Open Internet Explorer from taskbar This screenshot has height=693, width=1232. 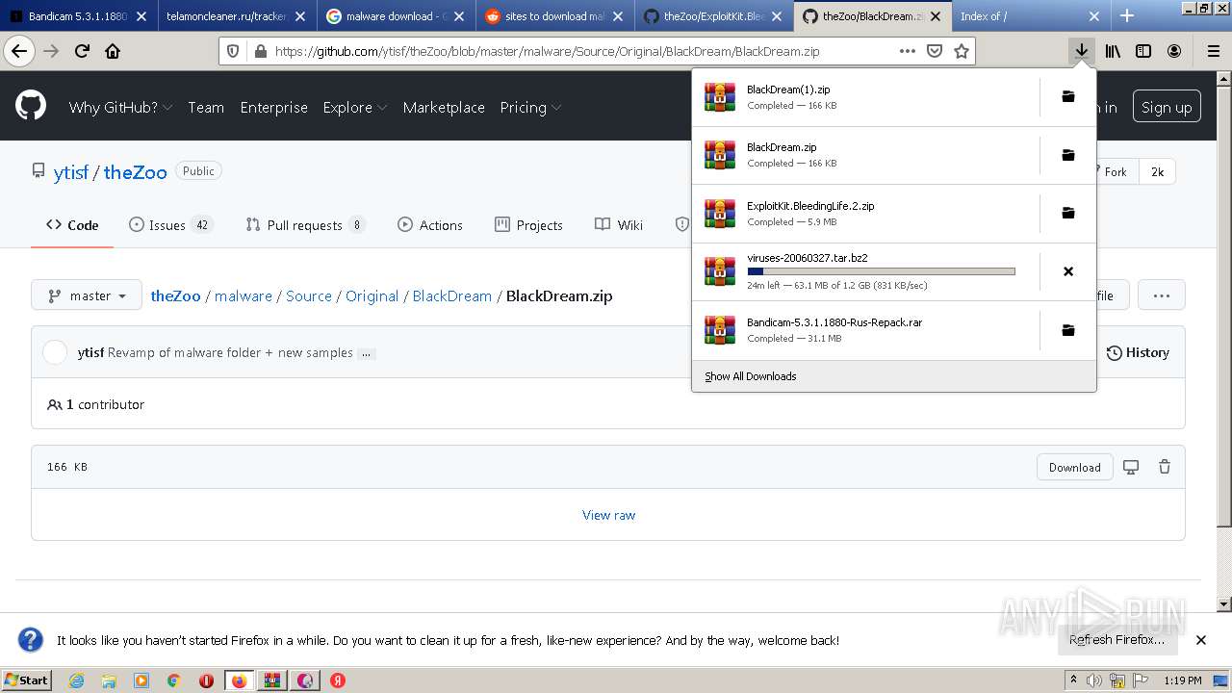(x=76, y=680)
